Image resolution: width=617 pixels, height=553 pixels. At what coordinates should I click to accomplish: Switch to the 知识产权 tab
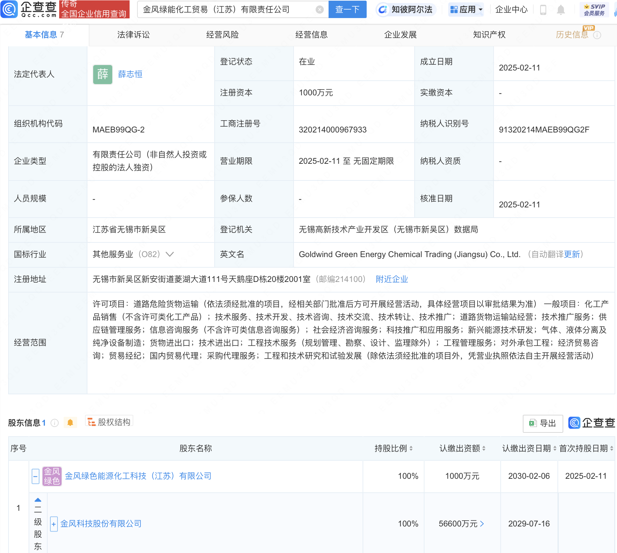(489, 34)
